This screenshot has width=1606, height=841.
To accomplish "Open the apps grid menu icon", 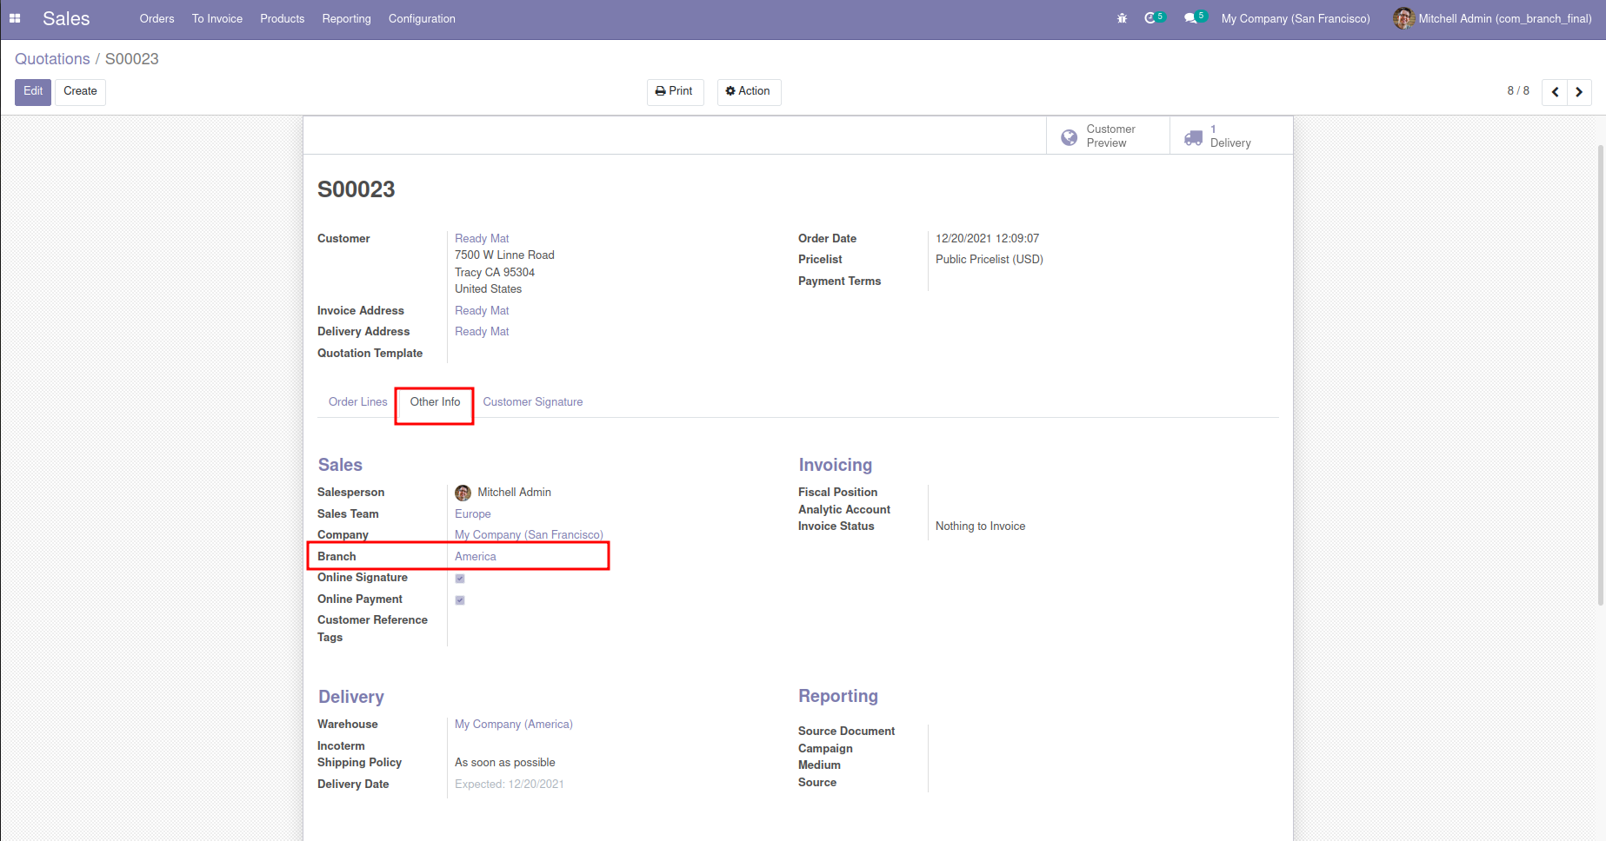I will (x=15, y=18).
